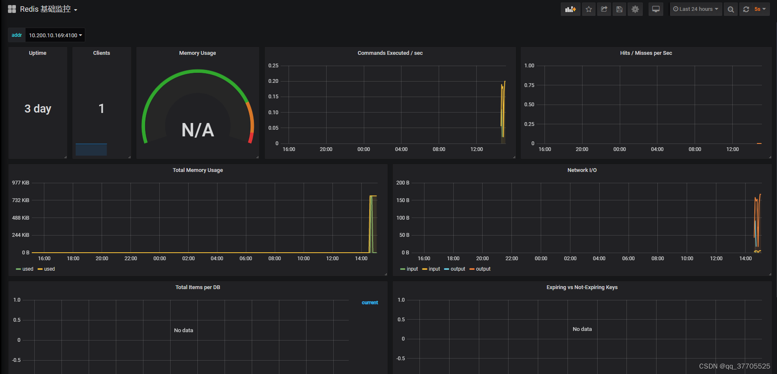Image resolution: width=777 pixels, height=374 pixels.
Task: Click the spike in Total Memory Usage graph
Action: click(x=373, y=224)
